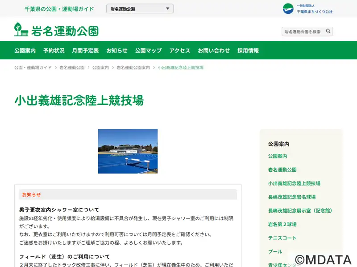Click the athletics stadium photo thumbnail
The height and width of the screenshot is (267, 357).
tap(128, 151)
